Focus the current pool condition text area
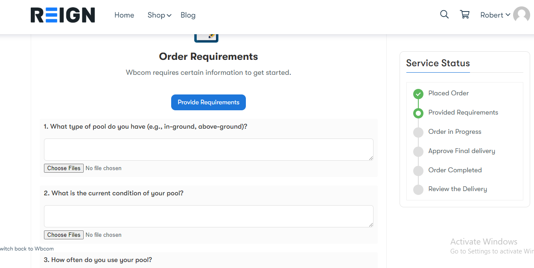This screenshot has width=534, height=268. pos(209,216)
